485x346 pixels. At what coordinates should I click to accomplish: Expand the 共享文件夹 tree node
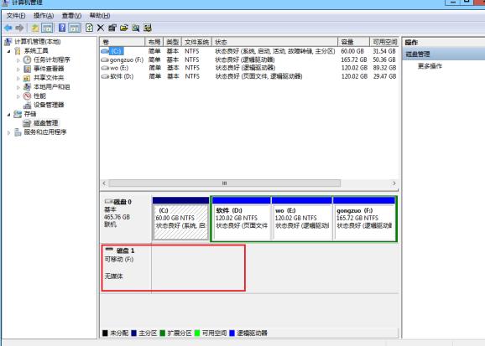[18, 78]
